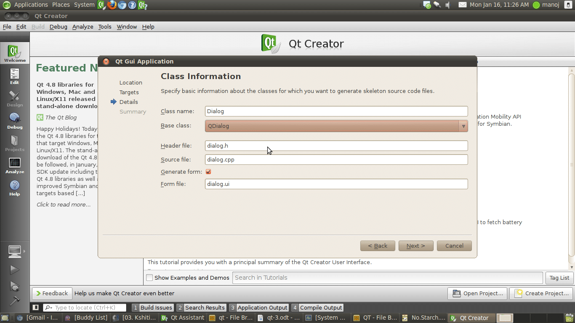This screenshot has height=323, width=575.
Task: Click the Next button in wizard
Action: coord(415,246)
